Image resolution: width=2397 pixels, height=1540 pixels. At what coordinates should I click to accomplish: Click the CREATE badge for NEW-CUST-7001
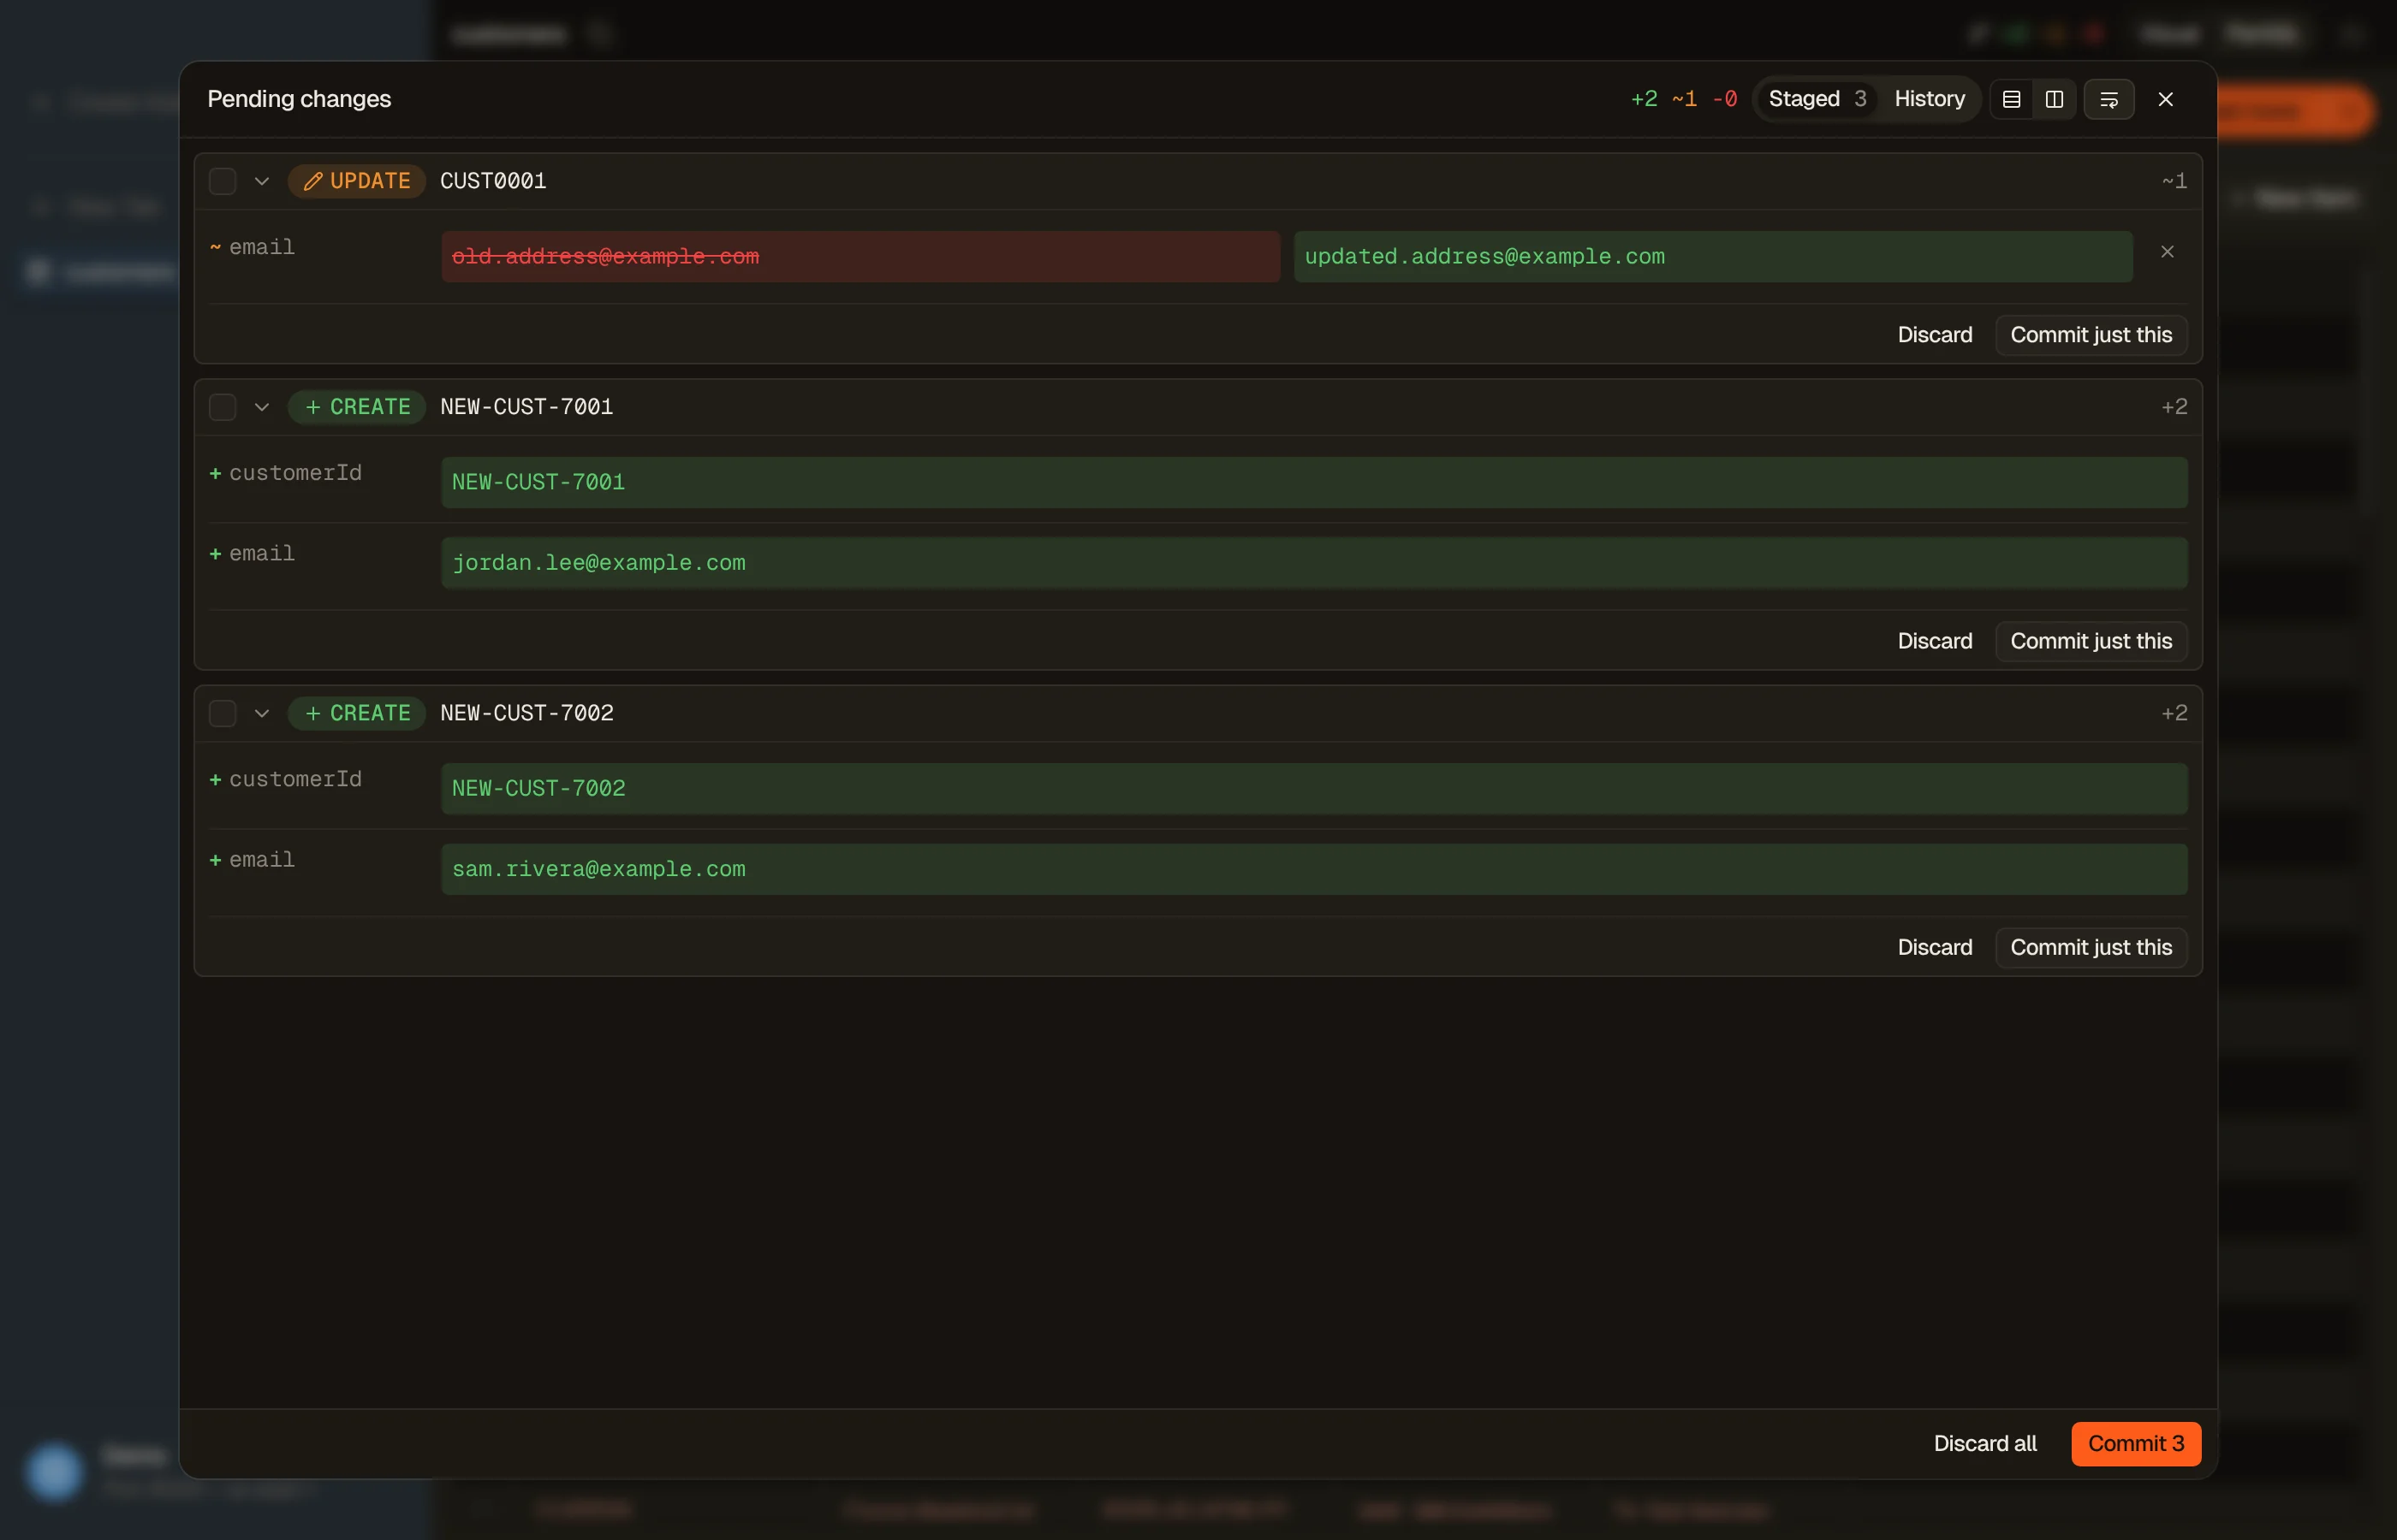(x=357, y=407)
